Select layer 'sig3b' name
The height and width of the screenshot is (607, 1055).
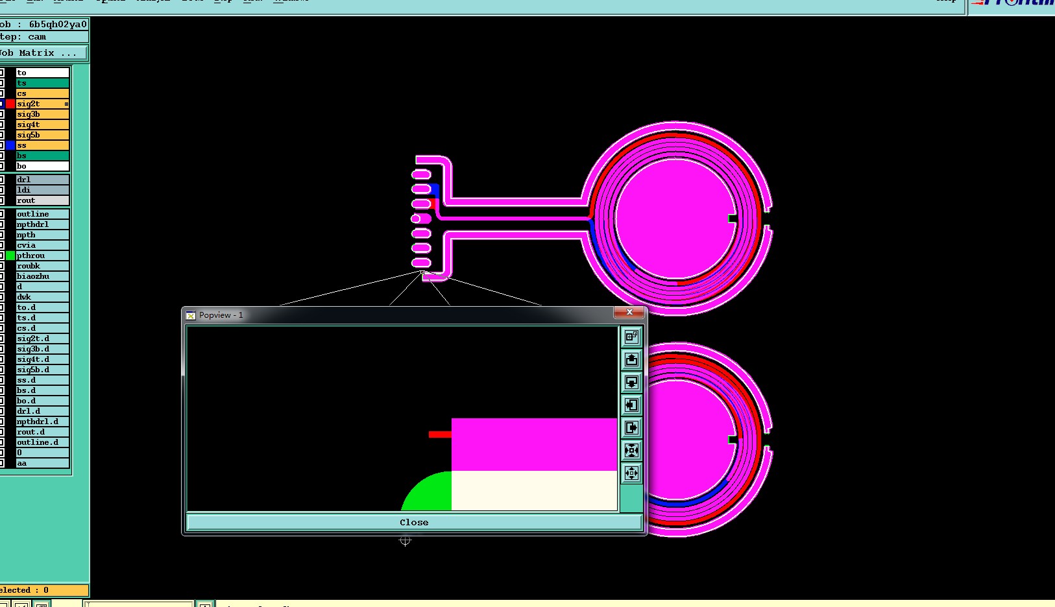(x=42, y=114)
